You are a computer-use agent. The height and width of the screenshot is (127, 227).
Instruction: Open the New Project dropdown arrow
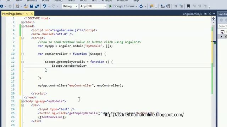click(22, 6)
